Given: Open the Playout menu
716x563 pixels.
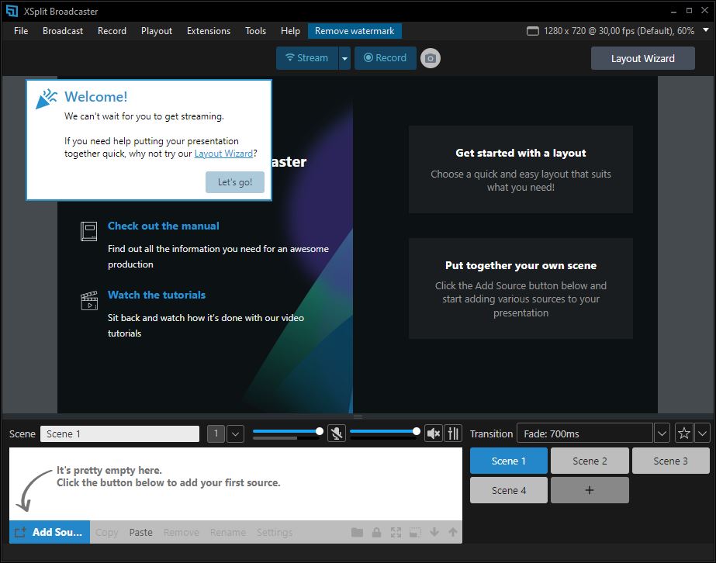Looking at the screenshot, I should [157, 30].
